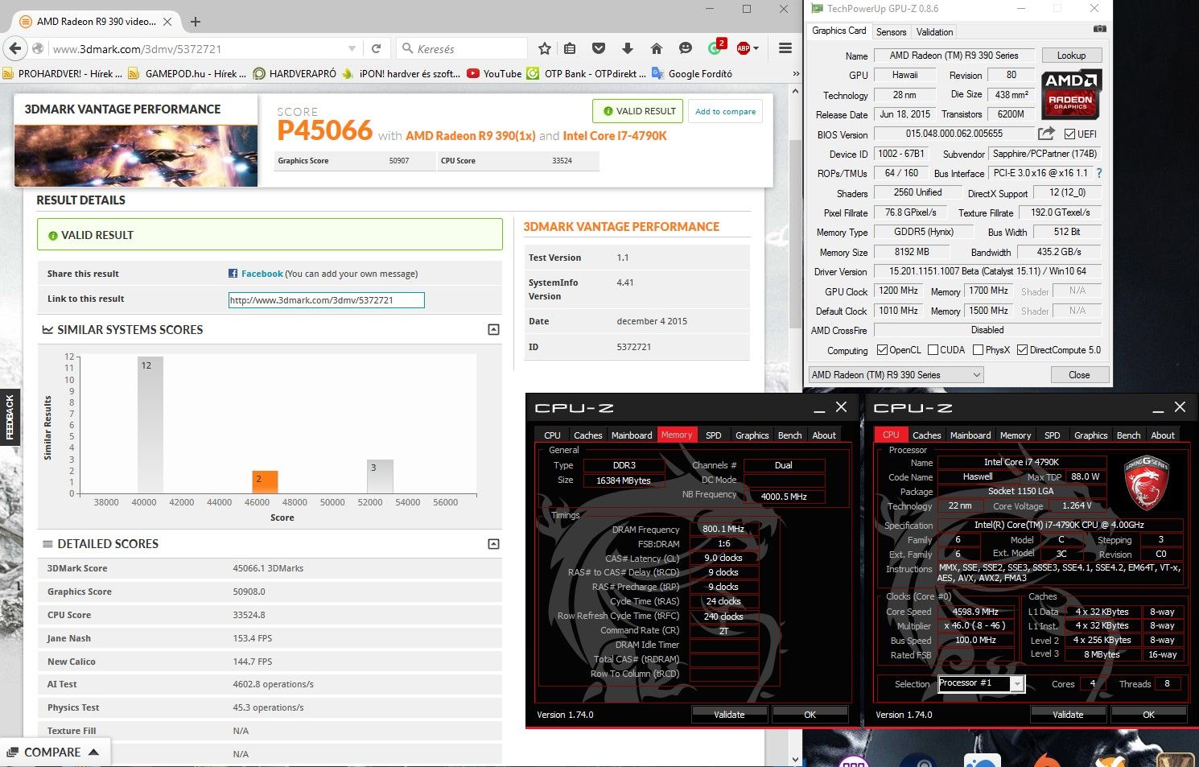1199x767 pixels.
Task: Click the Add to compare button
Action: [x=726, y=111]
